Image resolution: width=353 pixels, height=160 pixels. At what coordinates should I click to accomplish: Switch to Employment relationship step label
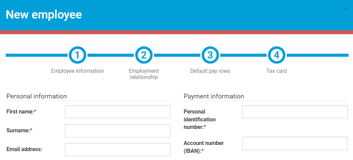pos(144,74)
